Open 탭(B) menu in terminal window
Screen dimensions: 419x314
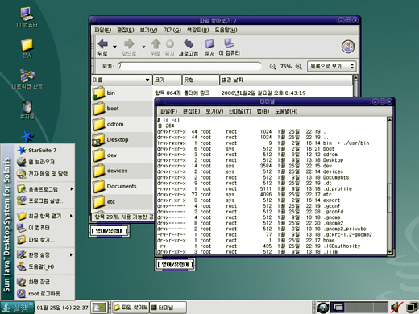(x=263, y=111)
